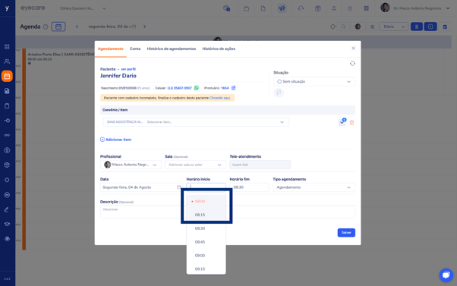Open WhatsApp chat for patient phone number
Screen dimensions: 457x286
(197, 88)
